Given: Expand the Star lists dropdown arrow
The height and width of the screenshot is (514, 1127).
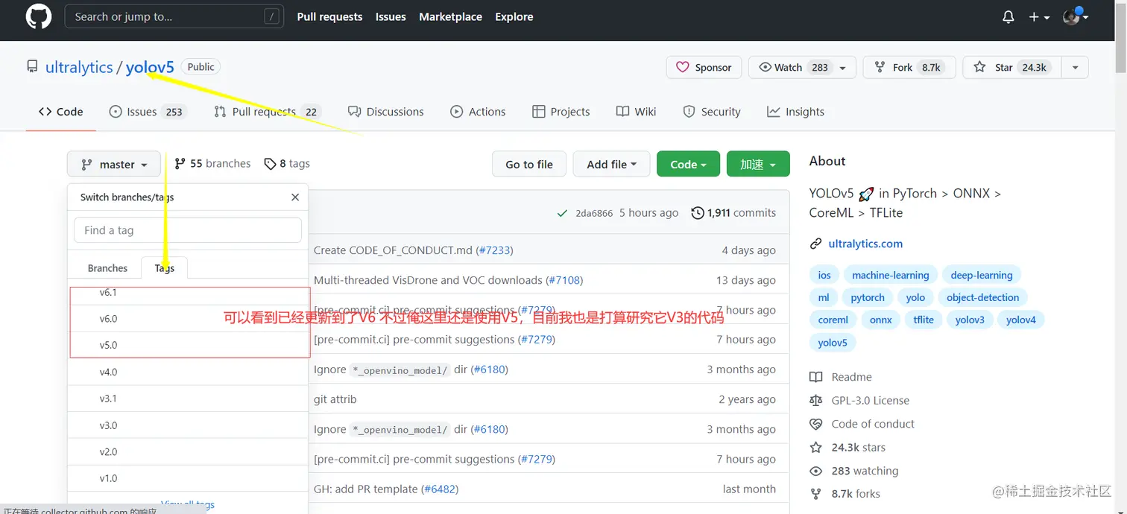Looking at the screenshot, I should coord(1075,67).
